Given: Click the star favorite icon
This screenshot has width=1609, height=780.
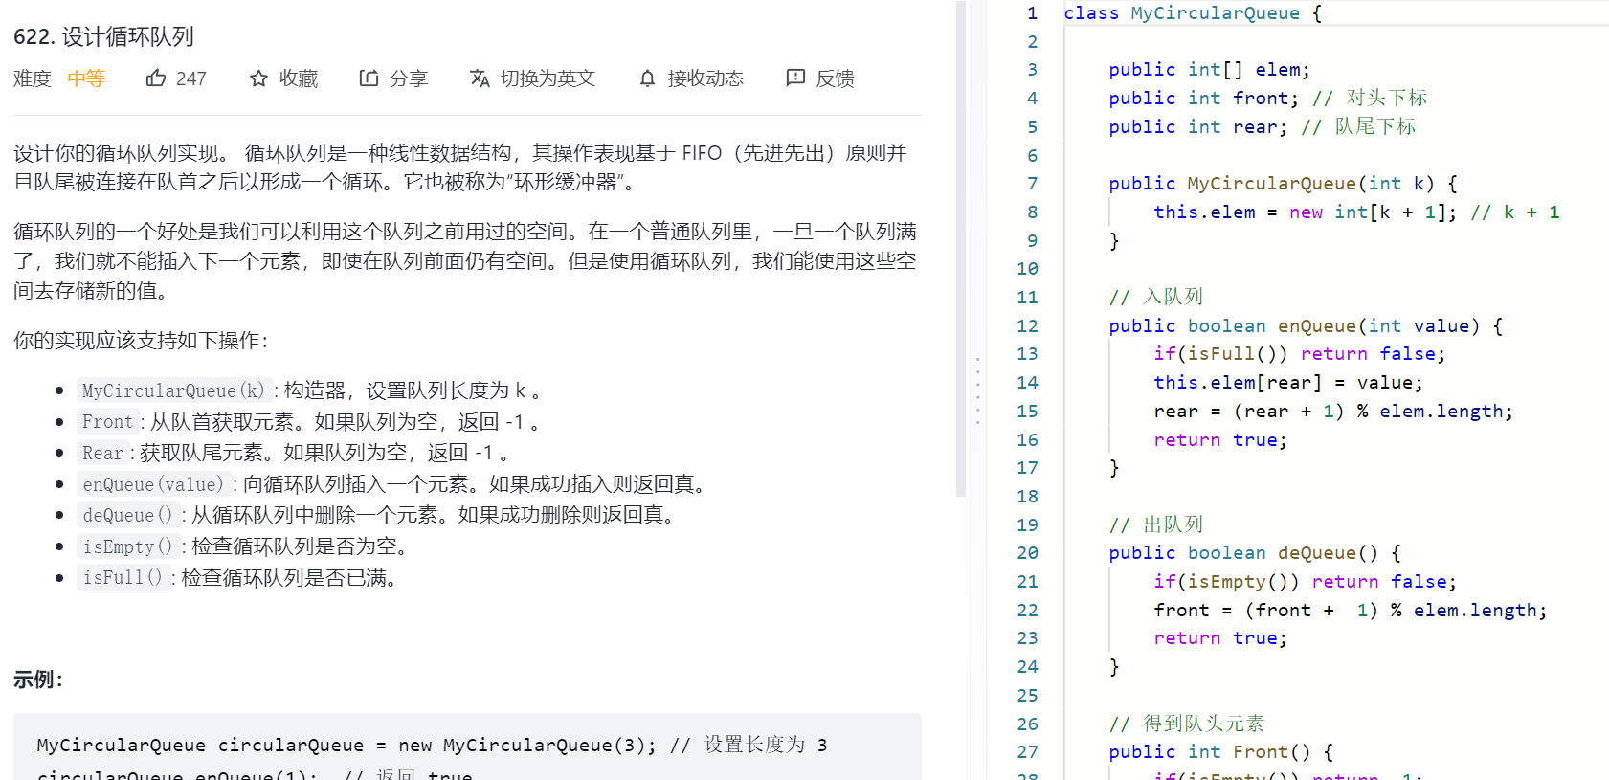Looking at the screenshot, I should click(x=258, y=78).
